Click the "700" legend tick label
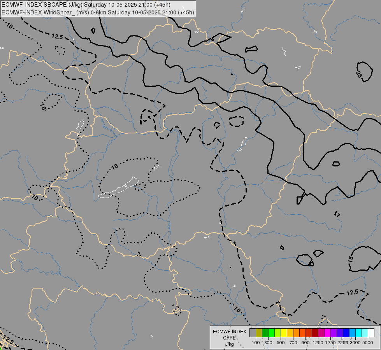Screen dimensions: 381x350 click(293, 343)
